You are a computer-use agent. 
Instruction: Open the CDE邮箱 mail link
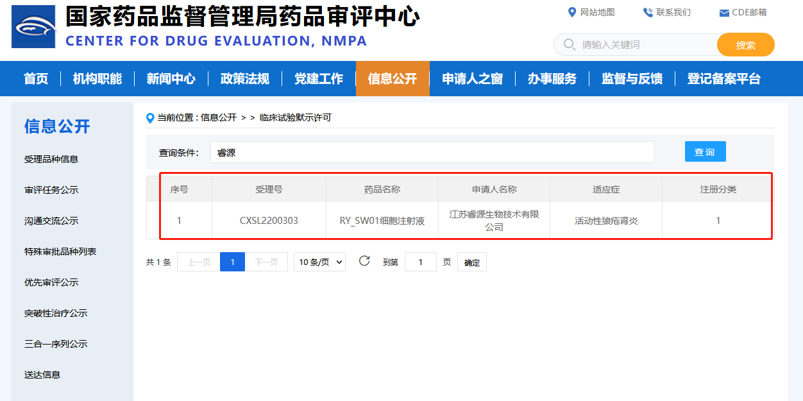(743, 12)
